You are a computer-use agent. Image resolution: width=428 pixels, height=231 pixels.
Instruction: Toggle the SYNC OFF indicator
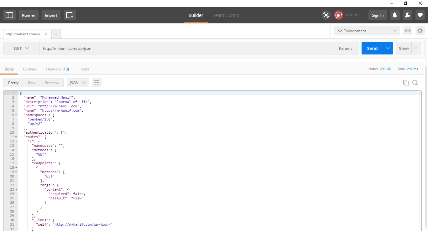click(347, 15)
